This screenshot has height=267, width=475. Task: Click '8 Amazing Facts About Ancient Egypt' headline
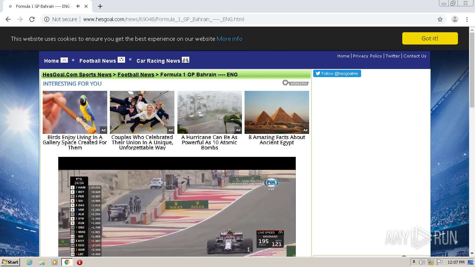[277, 140]
